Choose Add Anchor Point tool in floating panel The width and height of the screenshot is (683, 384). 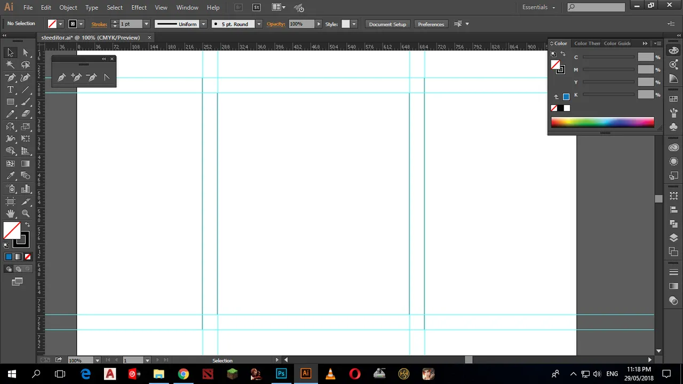point(76,77)
